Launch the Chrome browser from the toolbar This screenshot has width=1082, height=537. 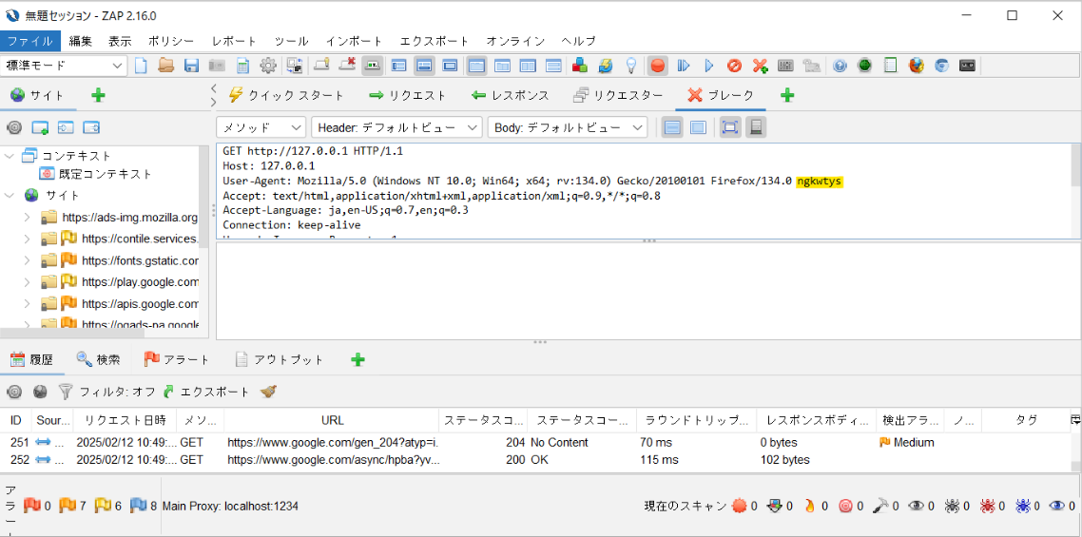(x=941, y=66)
